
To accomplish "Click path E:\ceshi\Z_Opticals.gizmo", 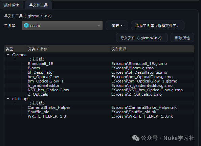I will point(136,94).
